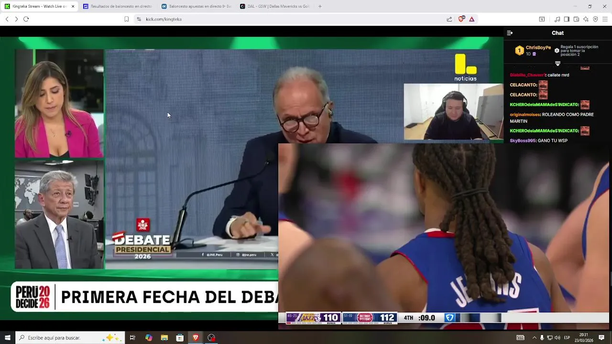The width and height of the screenshot is (612, 344).
Task: Click the Debate Presidencial 2026 logo
Action: coord(142,239)
